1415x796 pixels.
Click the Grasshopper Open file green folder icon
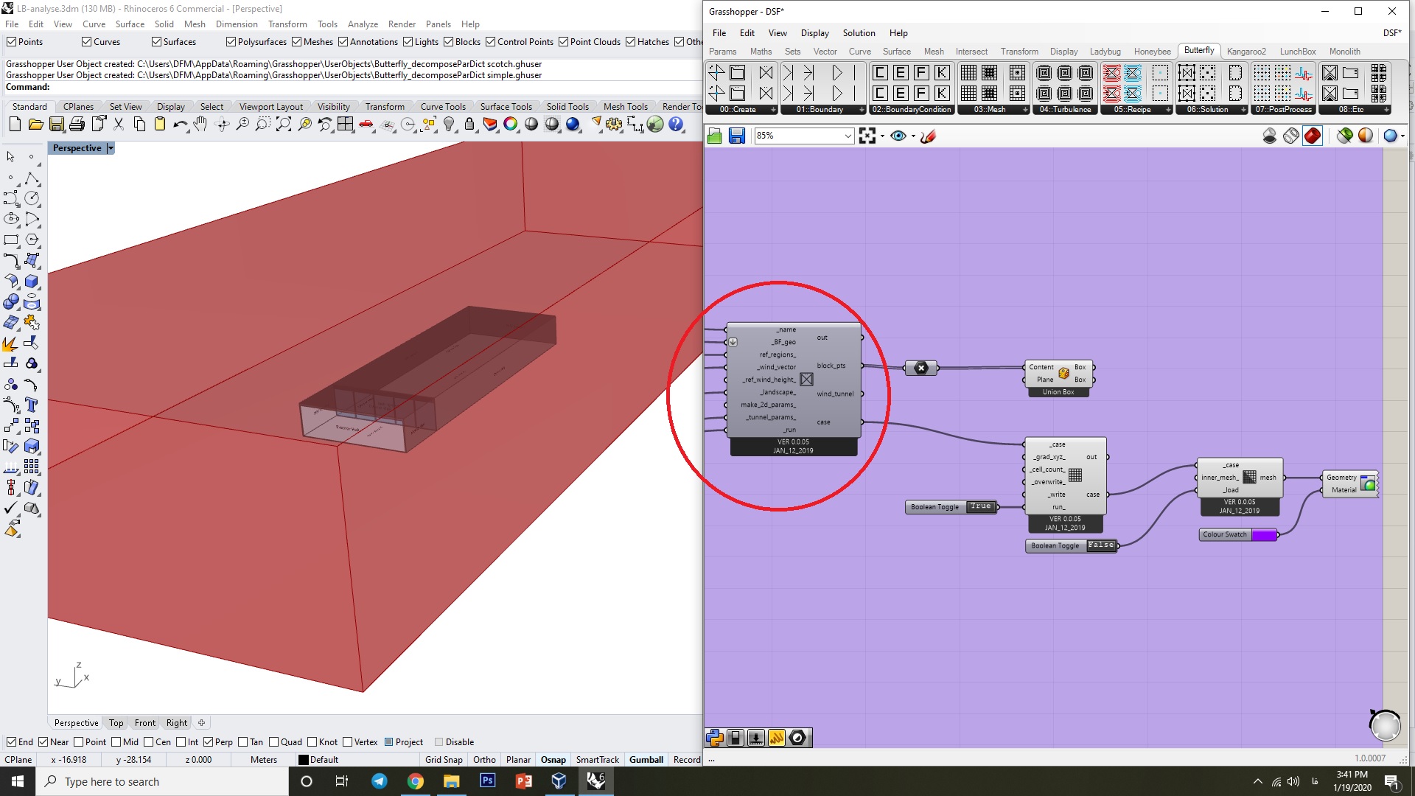click(714, 136)
